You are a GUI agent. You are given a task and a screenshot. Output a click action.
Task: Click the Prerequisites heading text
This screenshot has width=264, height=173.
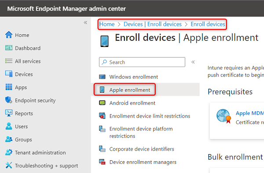pyautogui.click(x=230, y=92)
